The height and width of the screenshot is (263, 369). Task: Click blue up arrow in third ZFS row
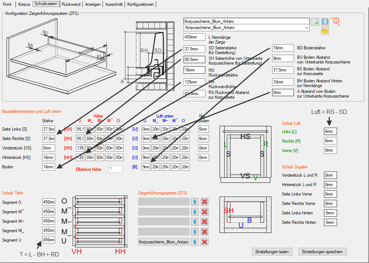(194, 222)
